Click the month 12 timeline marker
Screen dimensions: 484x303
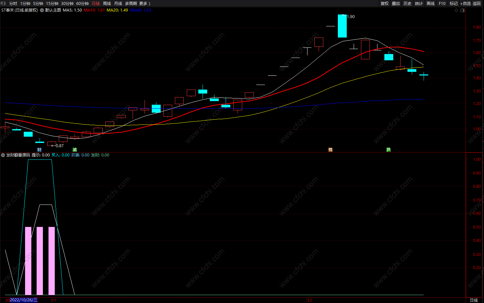coord(309,300)
